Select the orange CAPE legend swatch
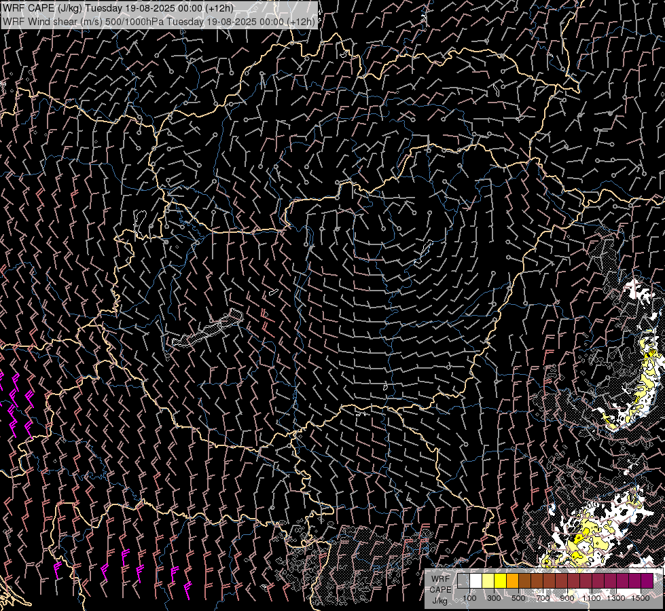This screenshot has height=611, width=665. 512,580
